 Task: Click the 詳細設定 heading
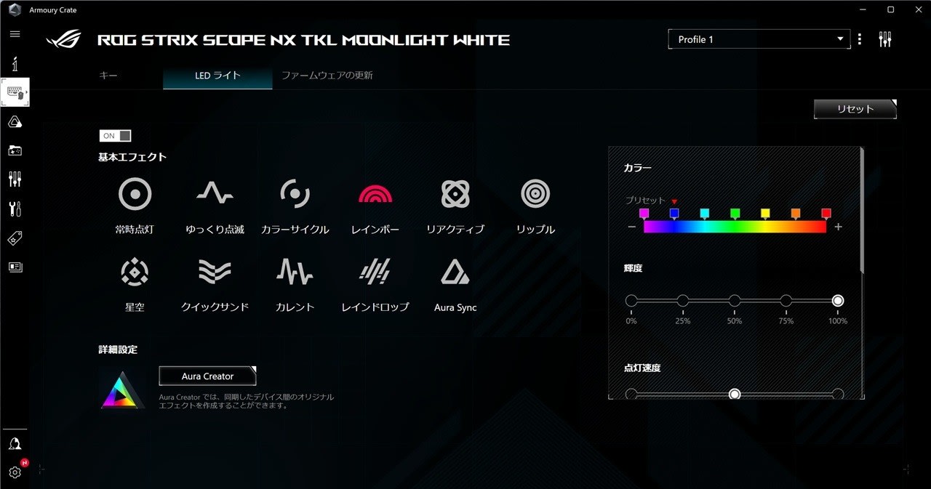tap(118, 349)
